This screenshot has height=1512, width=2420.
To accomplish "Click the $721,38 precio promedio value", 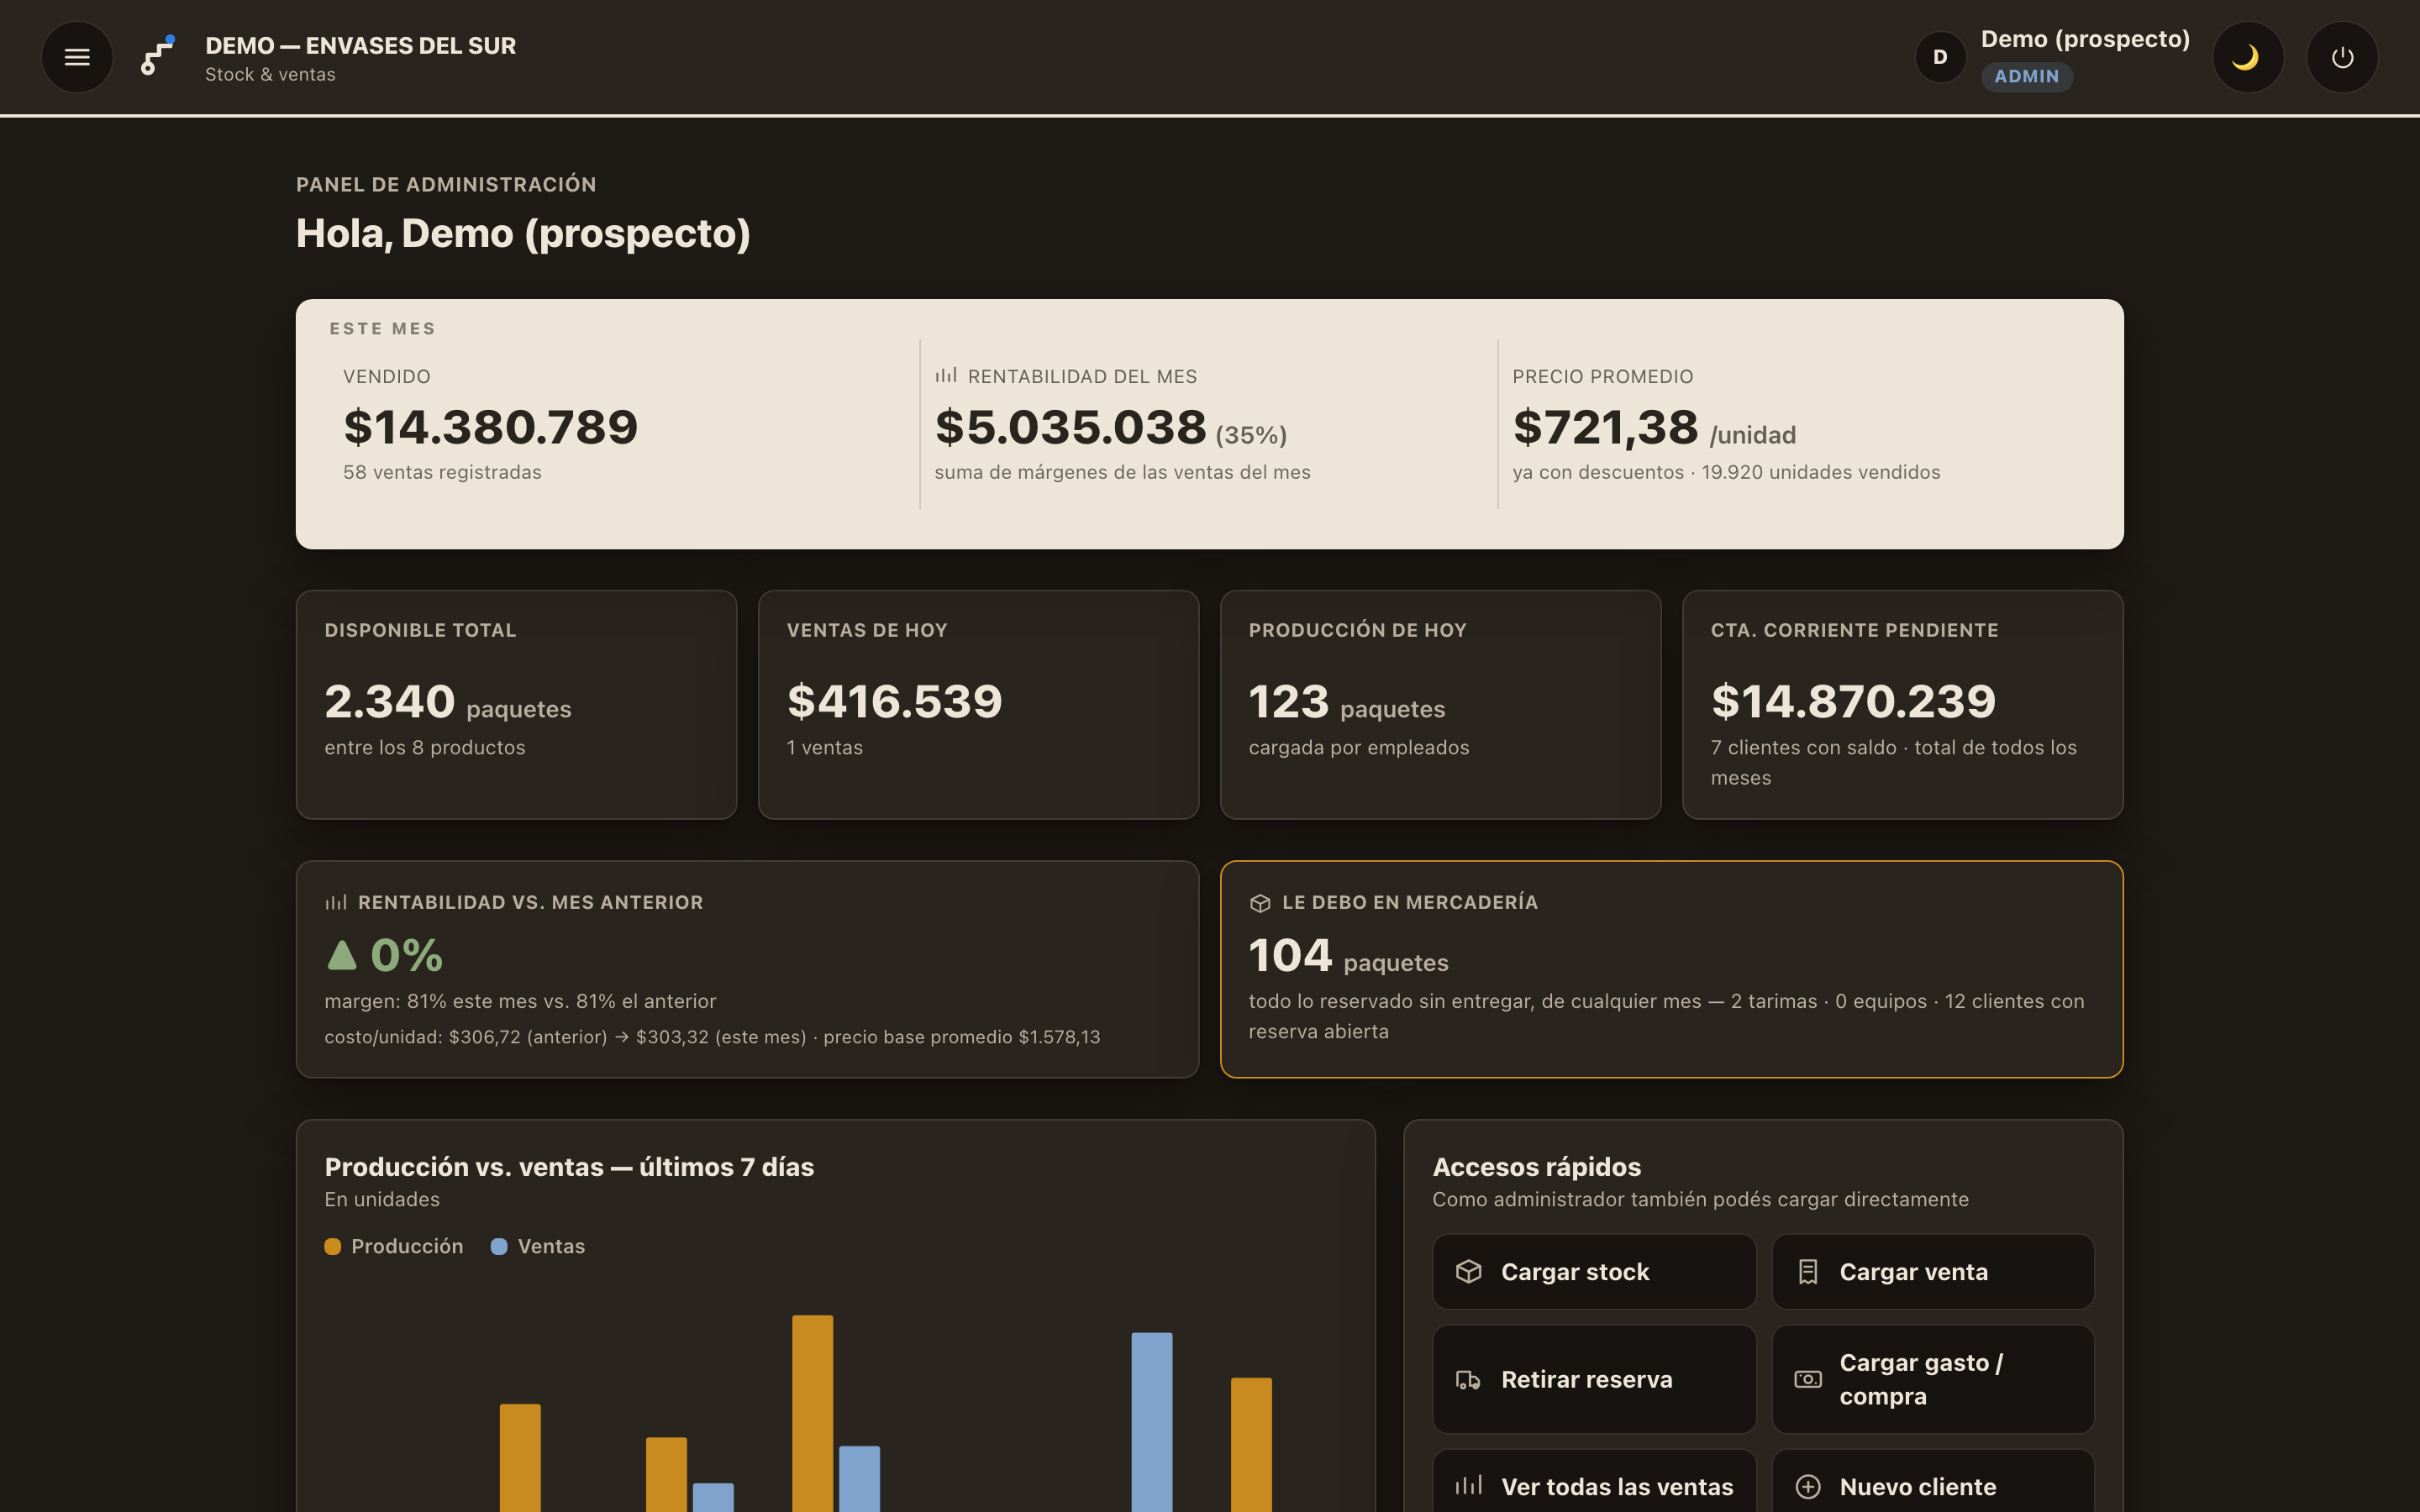I will point(1605,427).
